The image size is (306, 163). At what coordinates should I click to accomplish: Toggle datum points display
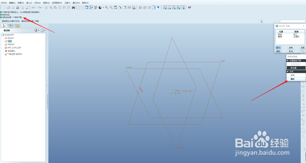(x=174, y=7)
